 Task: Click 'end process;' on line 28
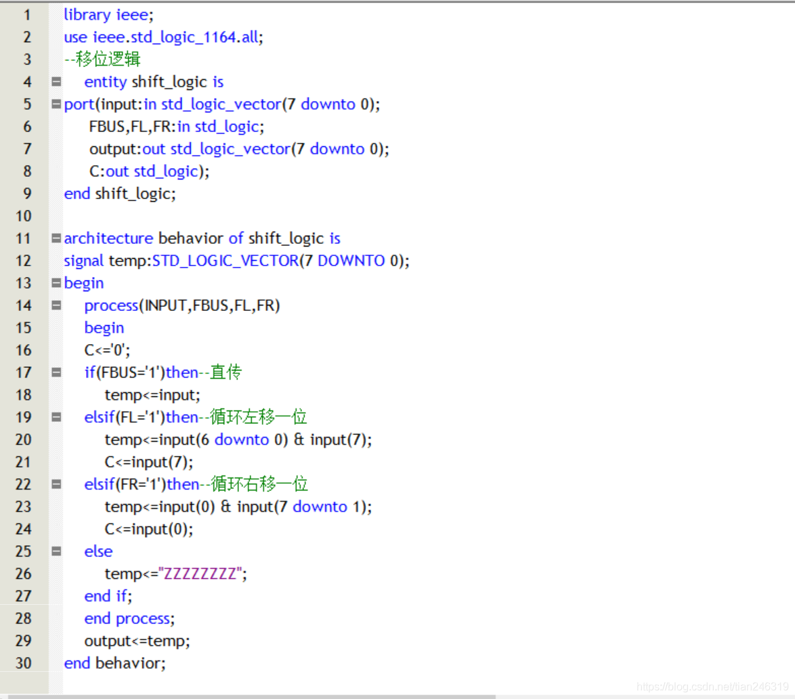click(129, 618)
